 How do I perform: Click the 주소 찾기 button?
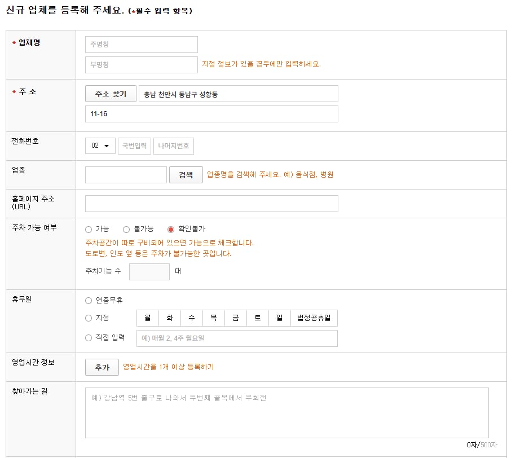[x=111, y=94]
